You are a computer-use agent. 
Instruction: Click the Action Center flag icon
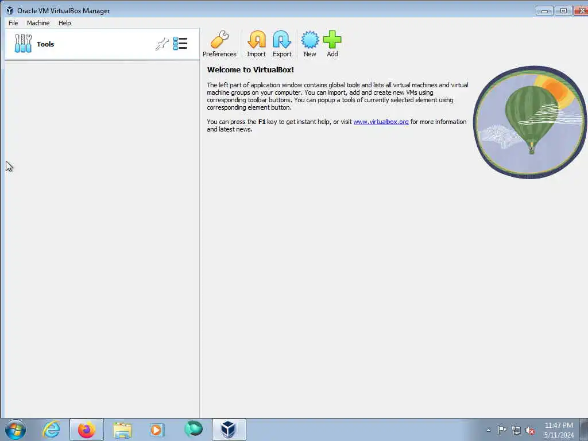(x=502, y=430)
